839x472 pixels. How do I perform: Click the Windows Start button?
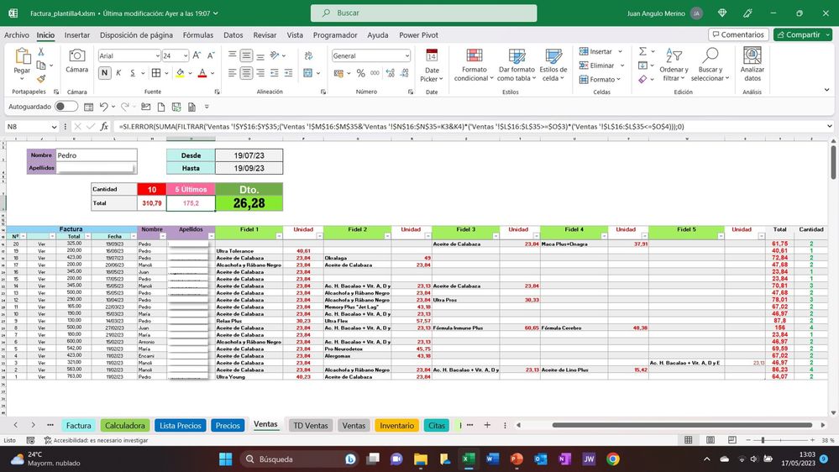(226, 459)
